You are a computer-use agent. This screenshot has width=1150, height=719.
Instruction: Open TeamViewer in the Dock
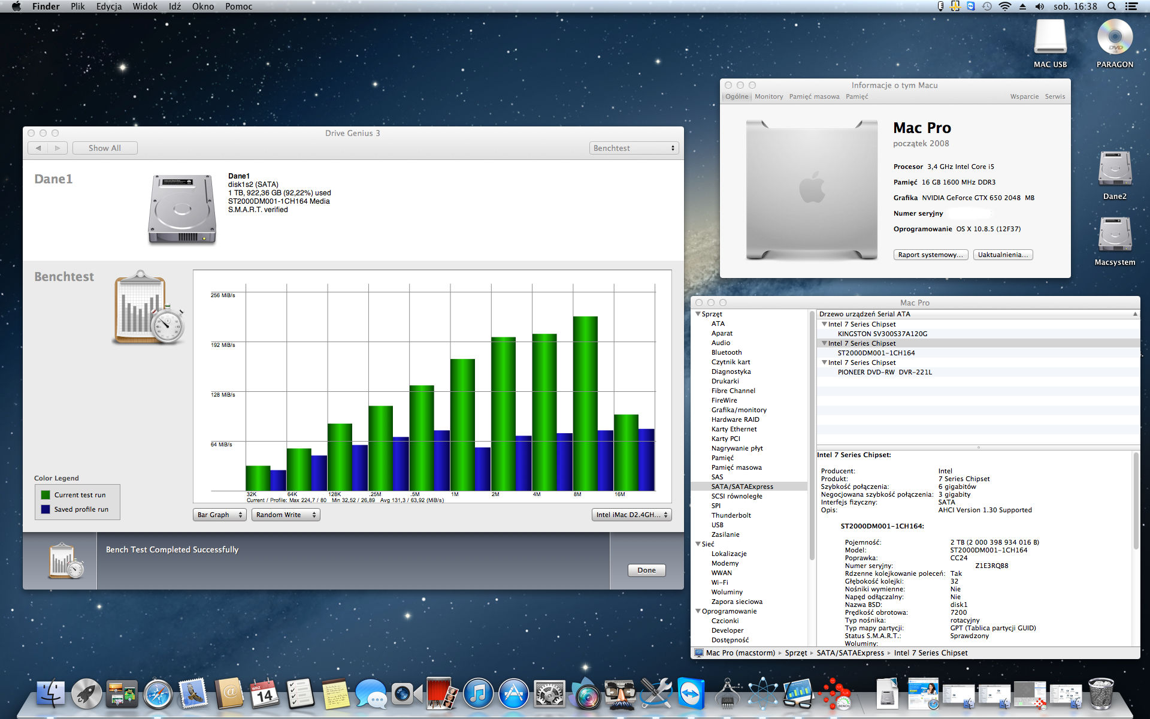point(691,693)
